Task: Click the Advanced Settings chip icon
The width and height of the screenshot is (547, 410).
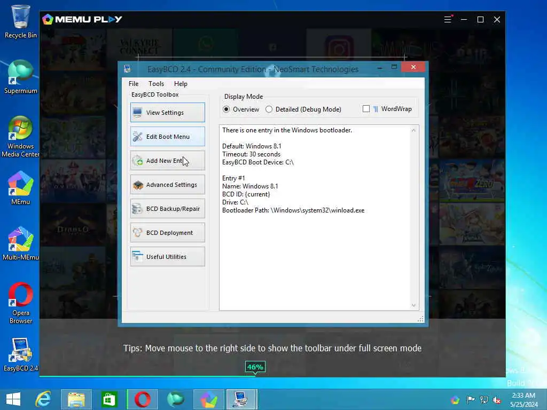Action: click(138, 185)
